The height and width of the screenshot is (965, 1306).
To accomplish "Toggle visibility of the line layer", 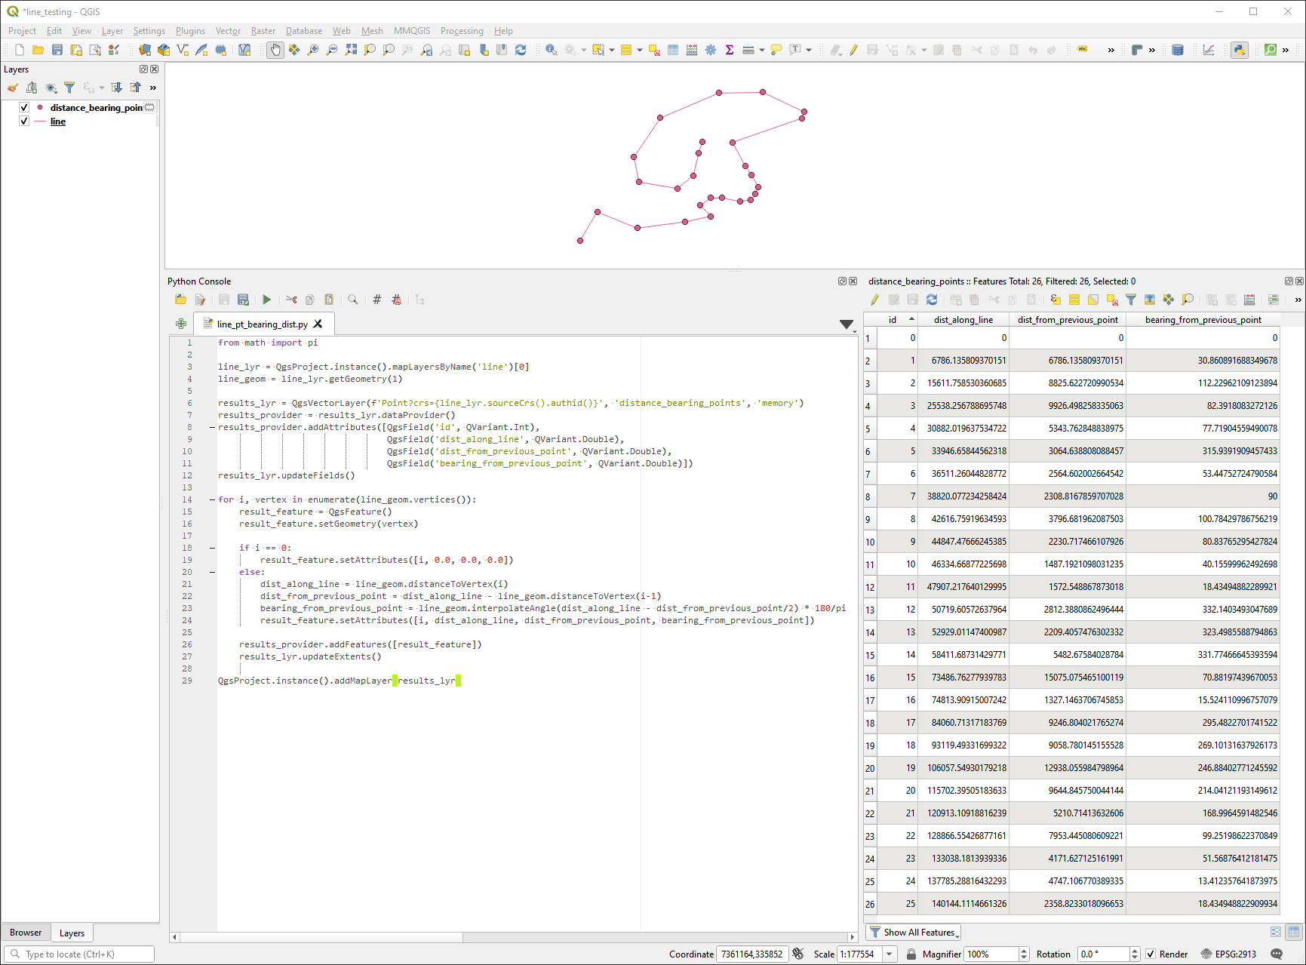I will click(24, 121).
